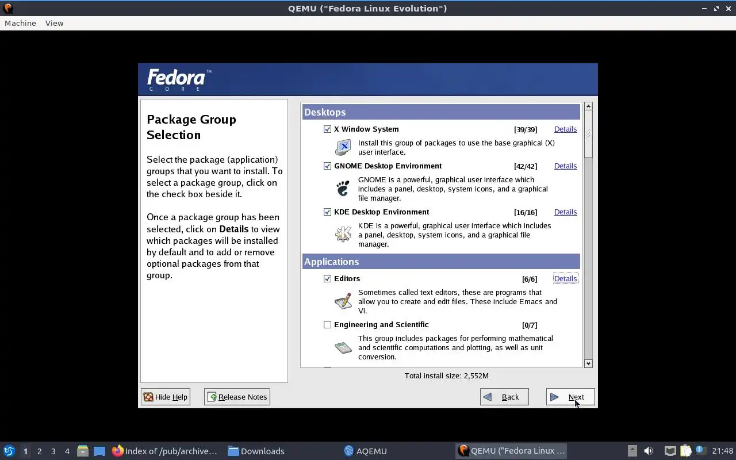Click the Editors notepad-and-pencil icon
This screenshot has height=460, width=736.
click(343, 301)
